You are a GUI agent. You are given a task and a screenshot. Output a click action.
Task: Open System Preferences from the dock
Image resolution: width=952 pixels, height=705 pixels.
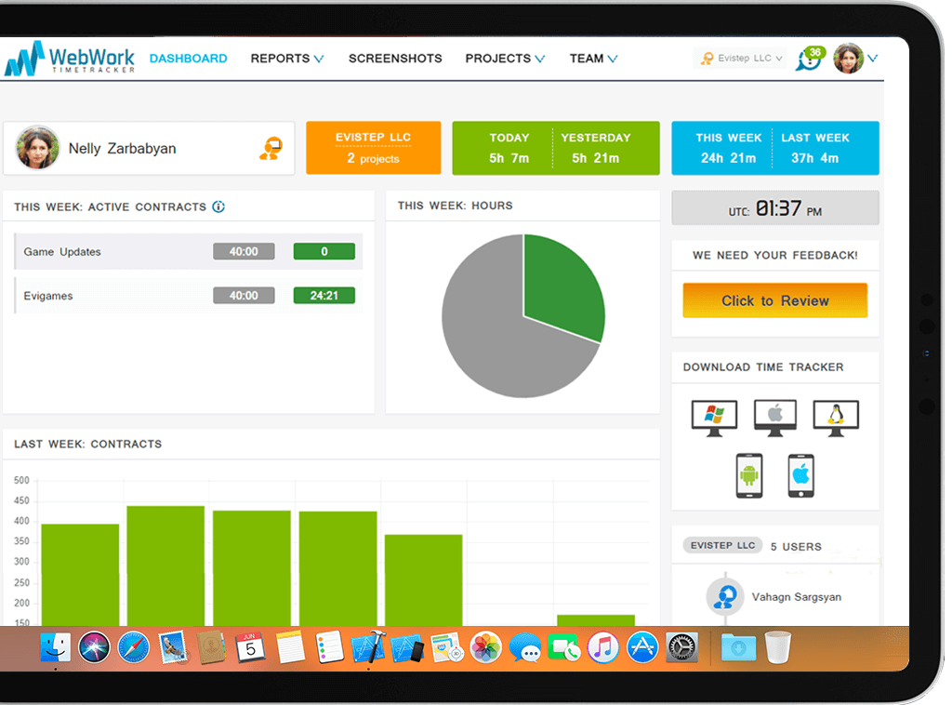(681, 647)
